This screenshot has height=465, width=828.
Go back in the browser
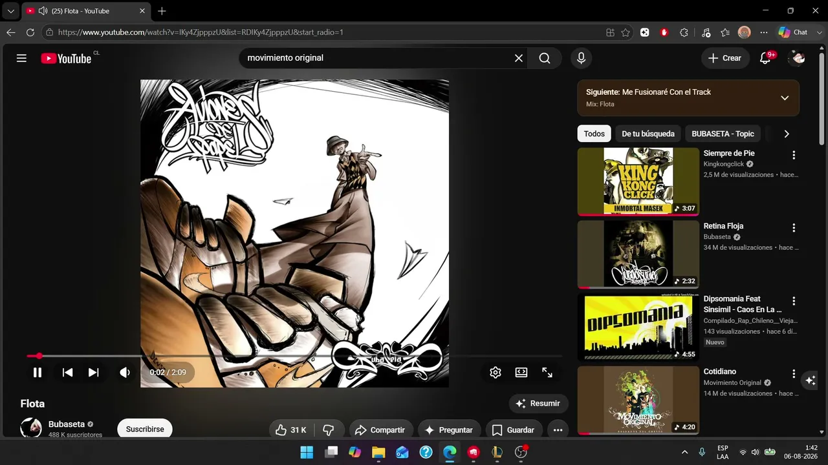11,32
